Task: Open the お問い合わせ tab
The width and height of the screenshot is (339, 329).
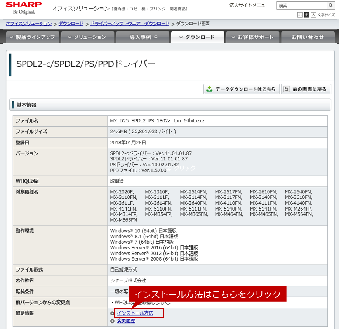Action: [x=308, y=37]
